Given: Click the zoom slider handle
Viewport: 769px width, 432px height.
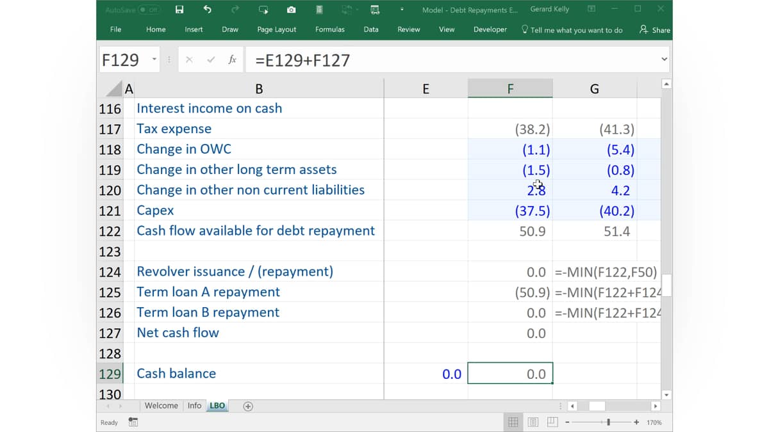Looking at the screenshot, I should [x=609, y=422].
